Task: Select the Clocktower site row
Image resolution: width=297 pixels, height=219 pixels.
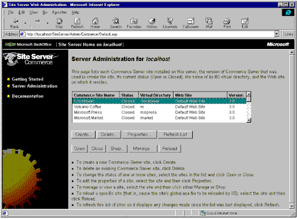Action: [x=159, y=101]
